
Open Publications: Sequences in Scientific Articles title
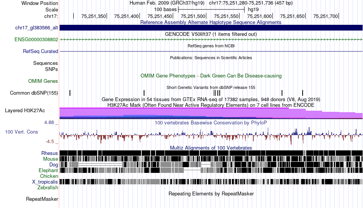211,58
